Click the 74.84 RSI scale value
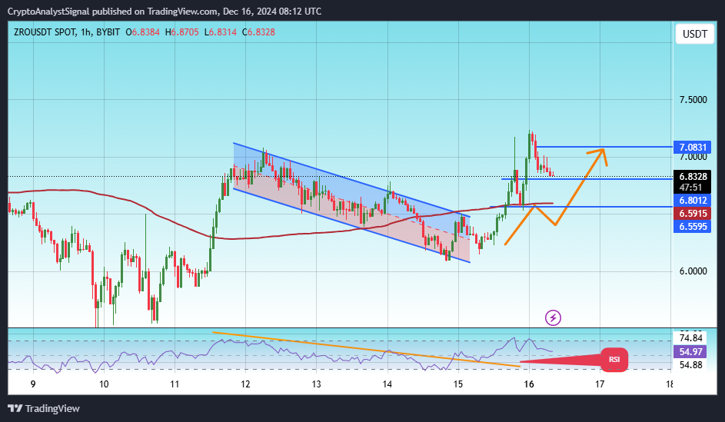Screen dimensions: 725x422 tap(690, 338)
